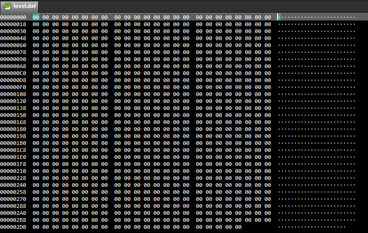Click the offset label 00000030
368x233 pixels.
click(13, 31)
